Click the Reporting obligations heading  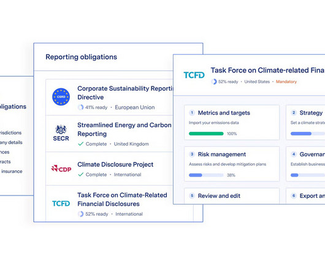pos(81,57)
